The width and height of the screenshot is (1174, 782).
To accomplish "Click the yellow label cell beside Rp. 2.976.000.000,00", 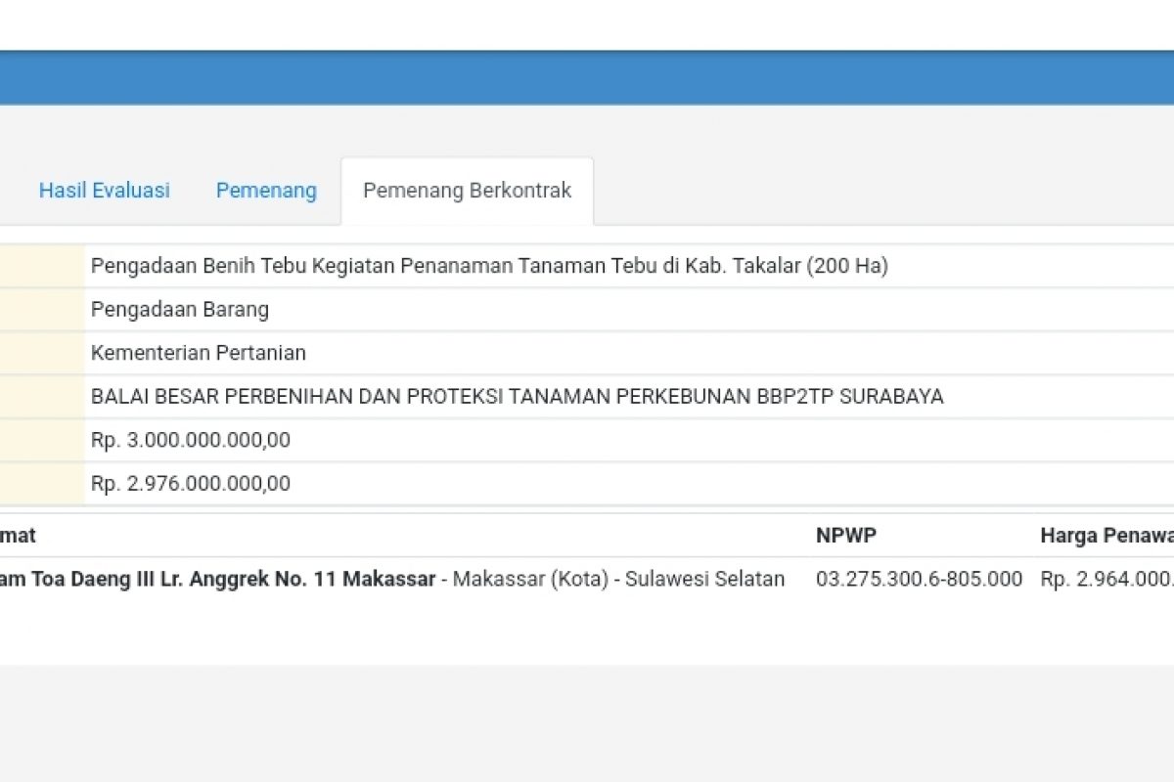I will 41,484.
